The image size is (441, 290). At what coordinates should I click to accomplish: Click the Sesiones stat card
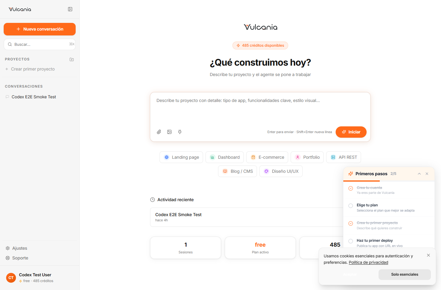point(186,248)
